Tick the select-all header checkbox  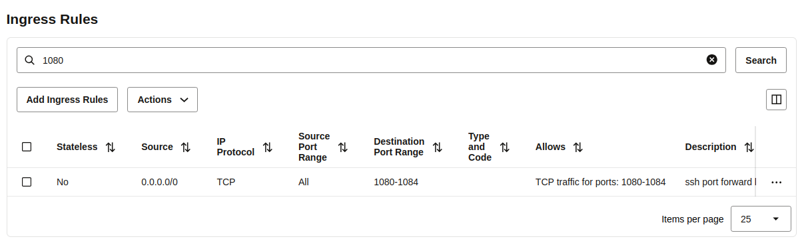pyautogui.click(x=27, y=147)
